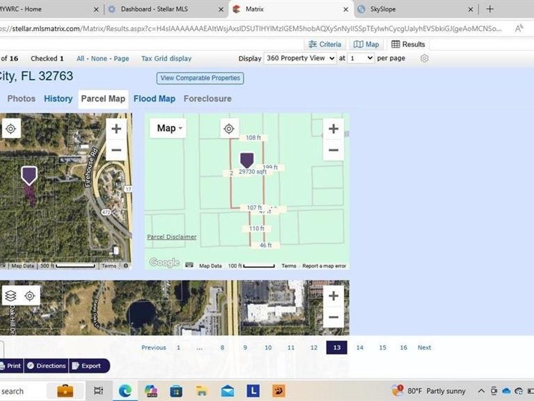Click the purple parcel marker pin
Image resolution: width=534 pixels, height=401 pixels.
[x=247, y=160]
